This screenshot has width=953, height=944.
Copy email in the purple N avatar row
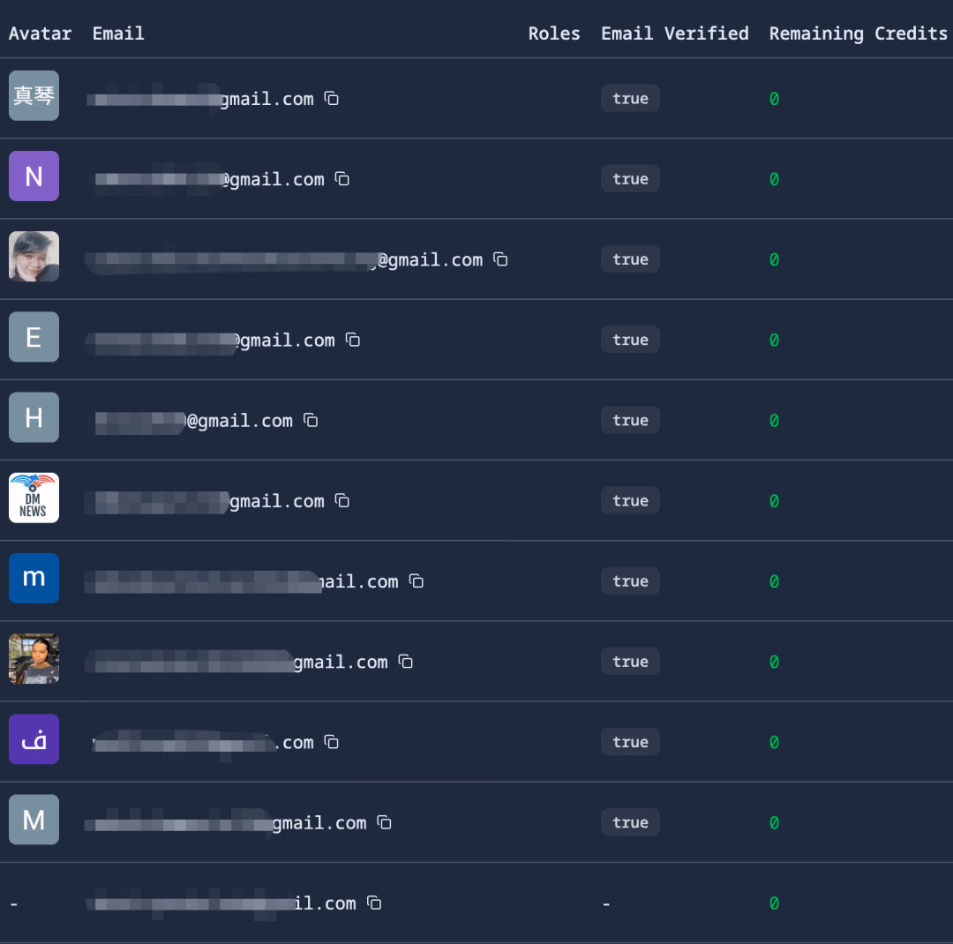(342, 179)
